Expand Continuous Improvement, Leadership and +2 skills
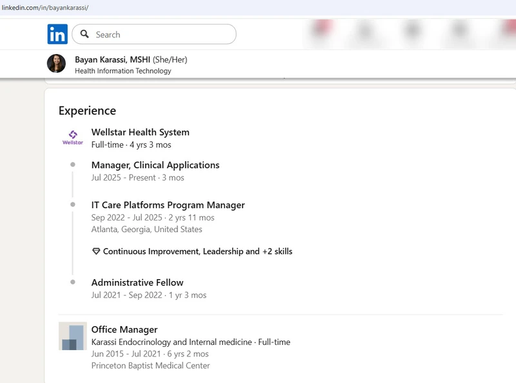This screenshot has width=516, height=383. [197, 251]
